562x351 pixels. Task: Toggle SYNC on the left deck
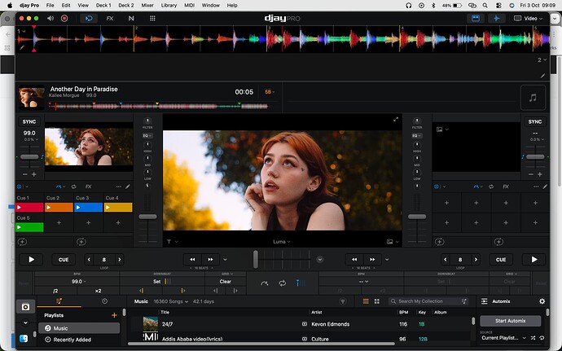[x=29, y=121]
